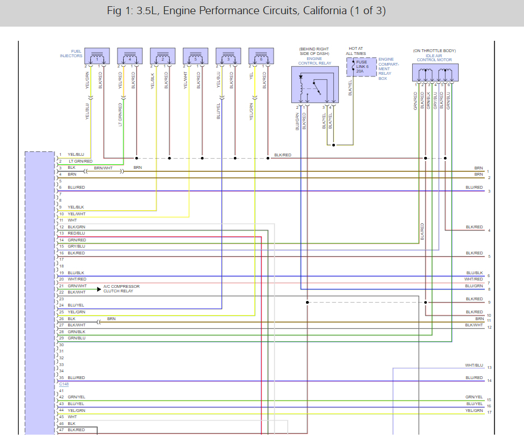Select fuel injector 2 coil symbol
Screen dimensions: 524x442
coord(163,56)
